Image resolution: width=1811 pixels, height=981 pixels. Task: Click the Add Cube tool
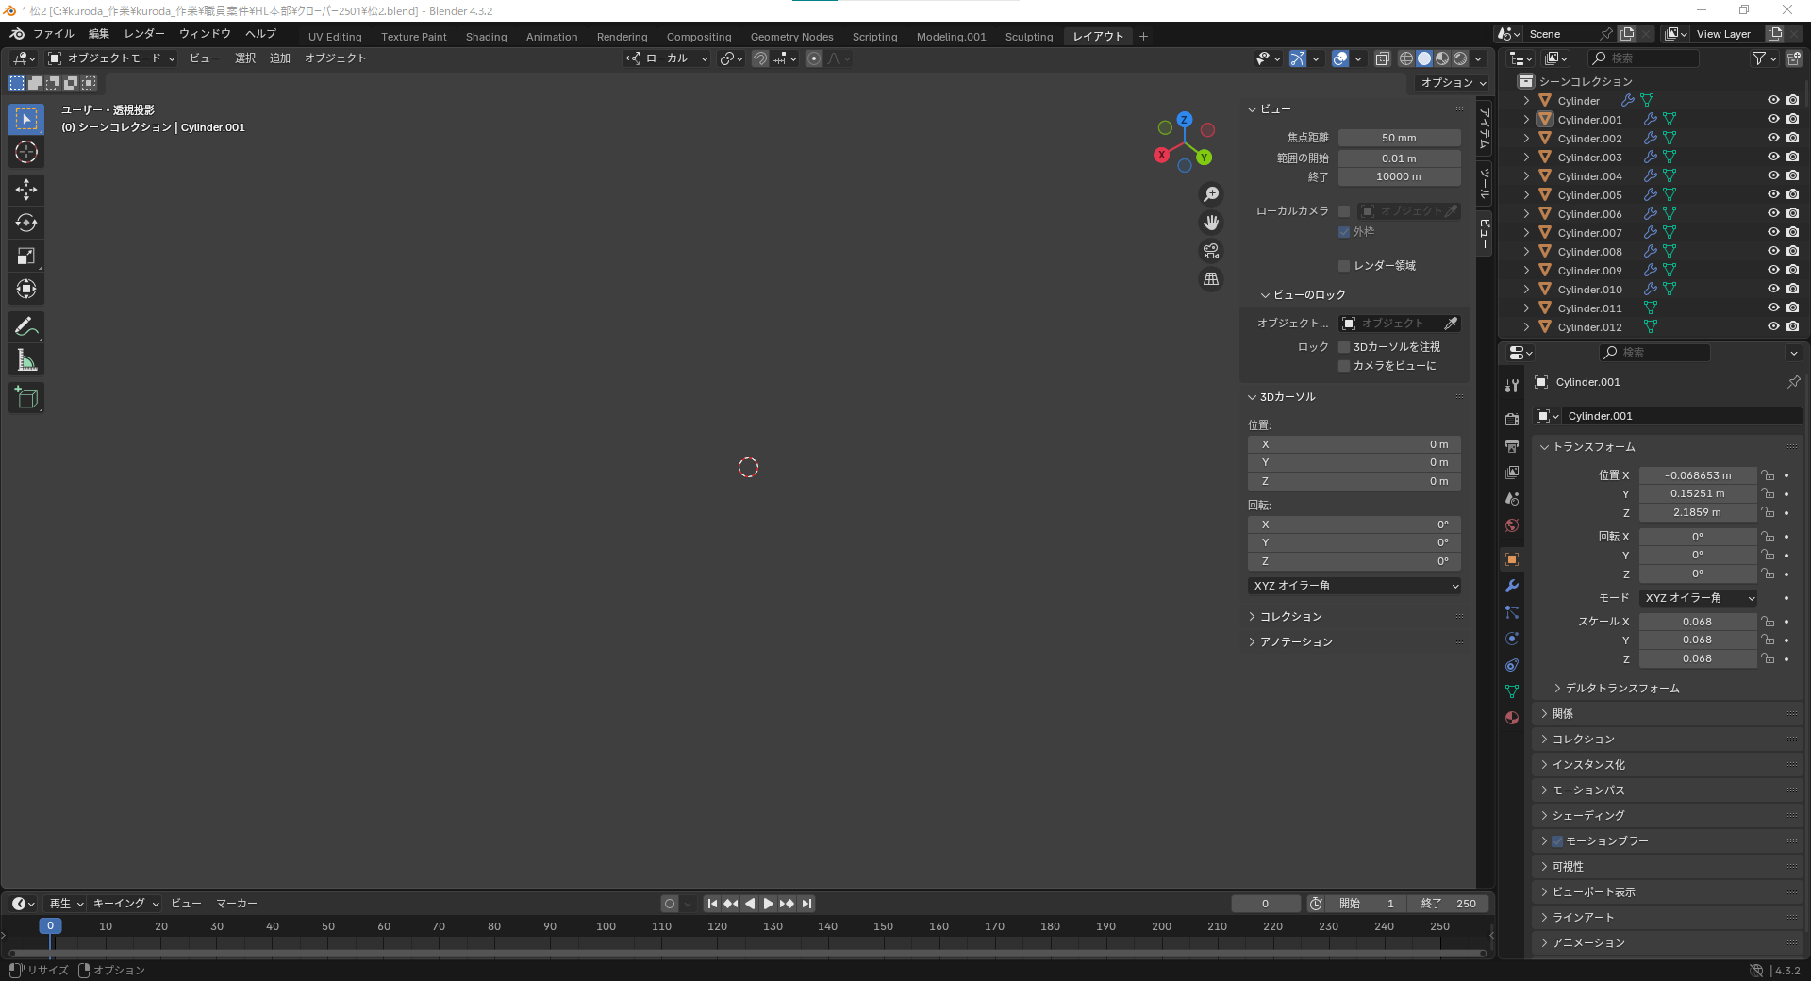coord(26,398)
